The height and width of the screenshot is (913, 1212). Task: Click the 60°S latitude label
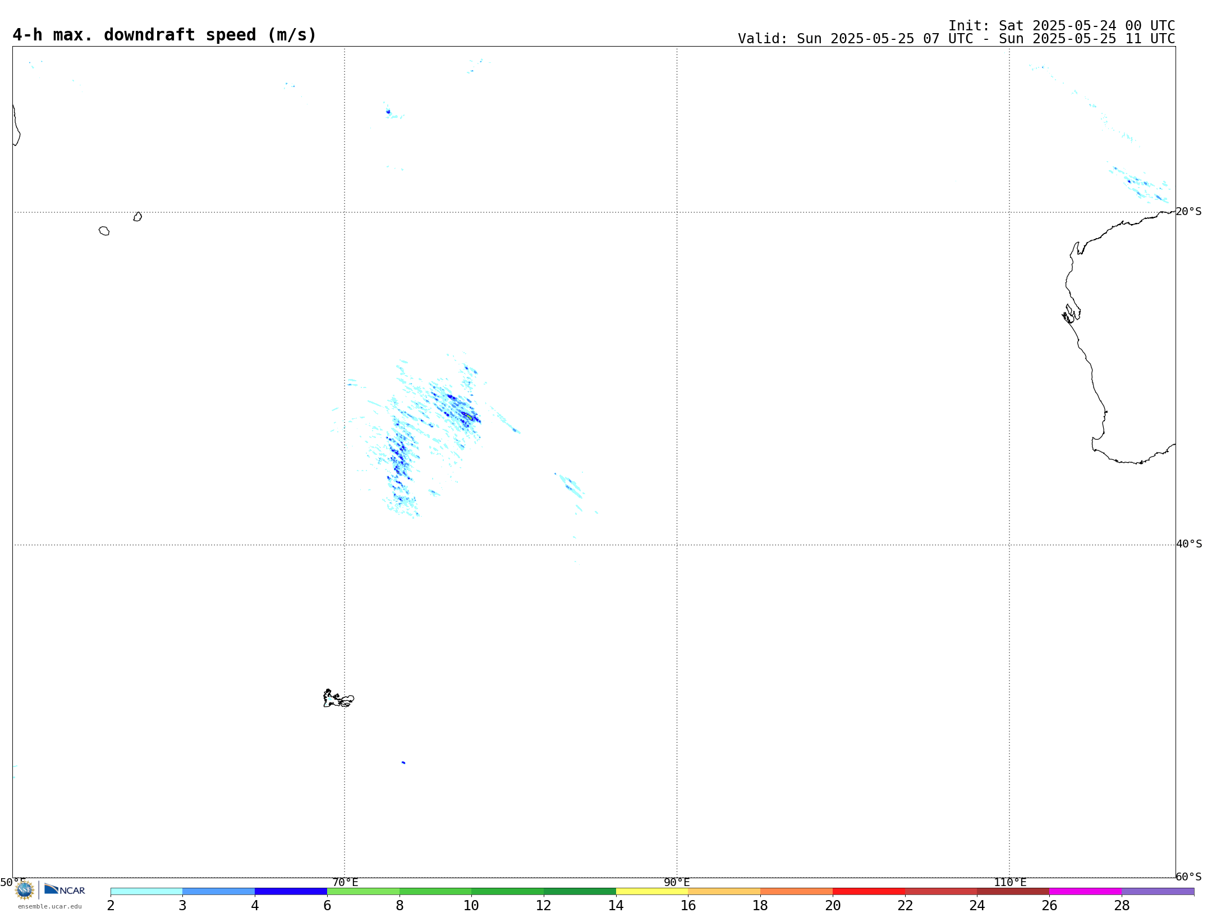[1188, 877]
